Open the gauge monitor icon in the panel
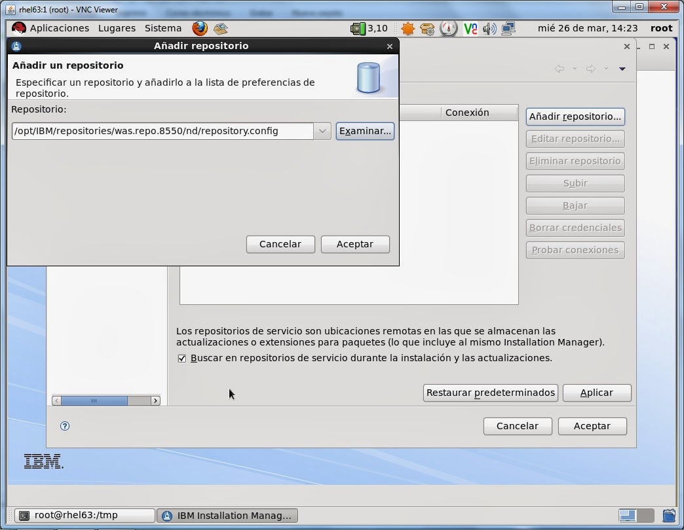 click(448, 28)
